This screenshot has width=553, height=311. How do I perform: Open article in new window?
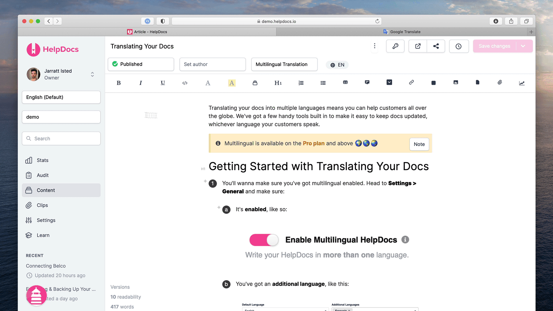pyautogui.click(x=418, y=46)
